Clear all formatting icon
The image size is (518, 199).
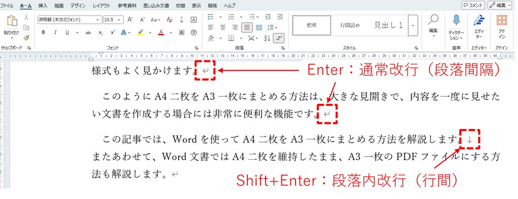[169, 20]
